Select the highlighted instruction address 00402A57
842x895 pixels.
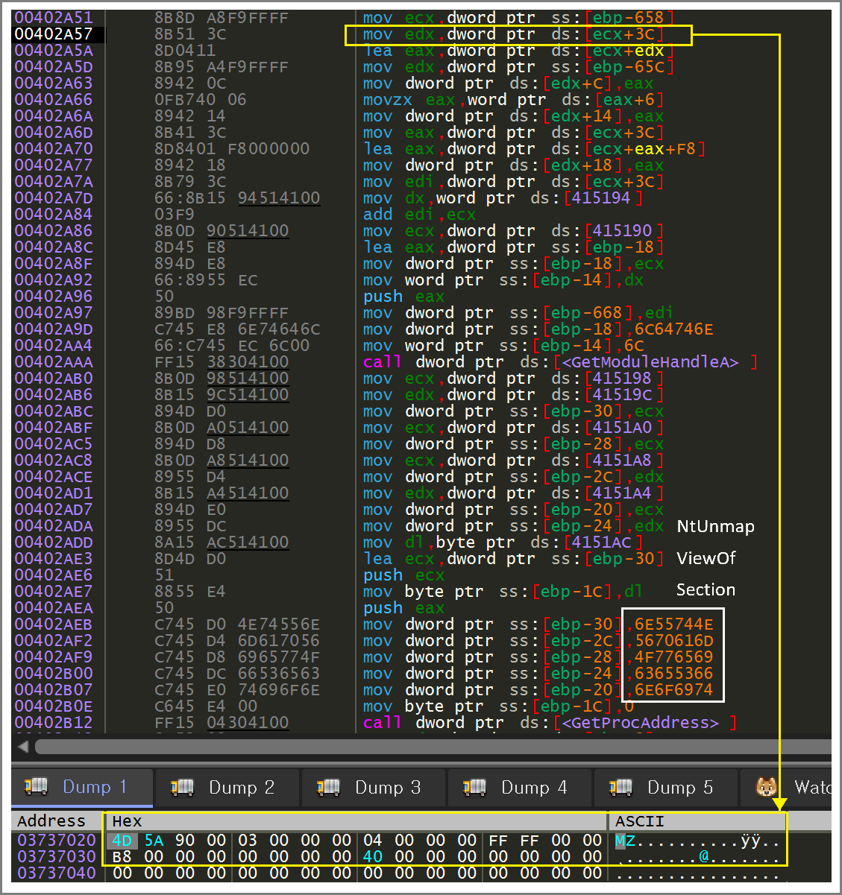54,34
